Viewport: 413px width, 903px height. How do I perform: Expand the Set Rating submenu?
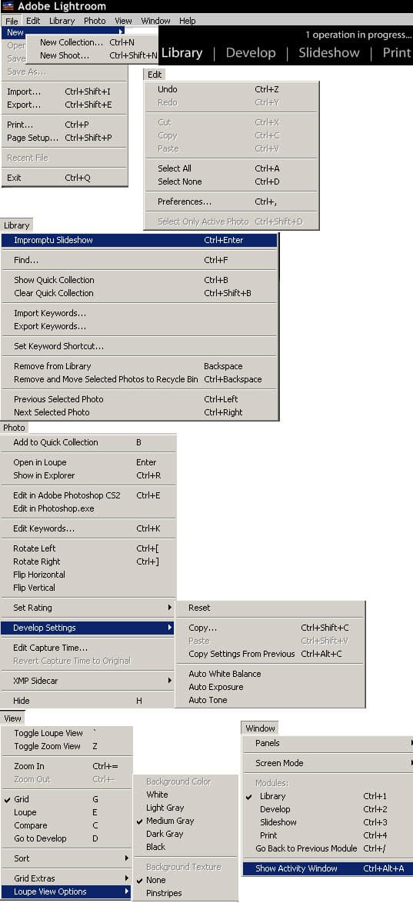pos(88,608)
